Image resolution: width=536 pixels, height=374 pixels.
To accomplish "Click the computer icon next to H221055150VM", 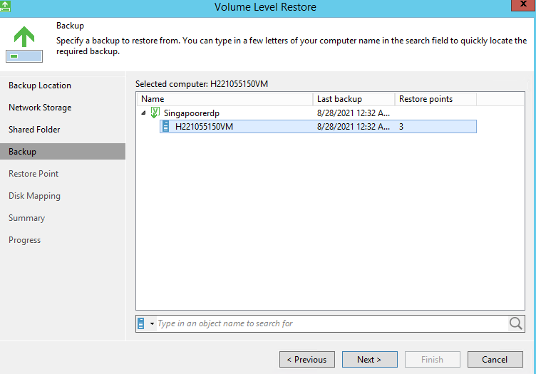I will pyautogui.click(x=166, y=127).
